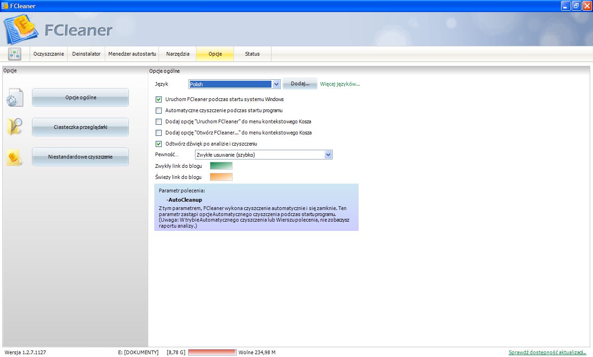The image size is (593, 357).
Task: Open the Pewność deletion method dropdown
Action: pyautogui.click(x=328, y=155)
